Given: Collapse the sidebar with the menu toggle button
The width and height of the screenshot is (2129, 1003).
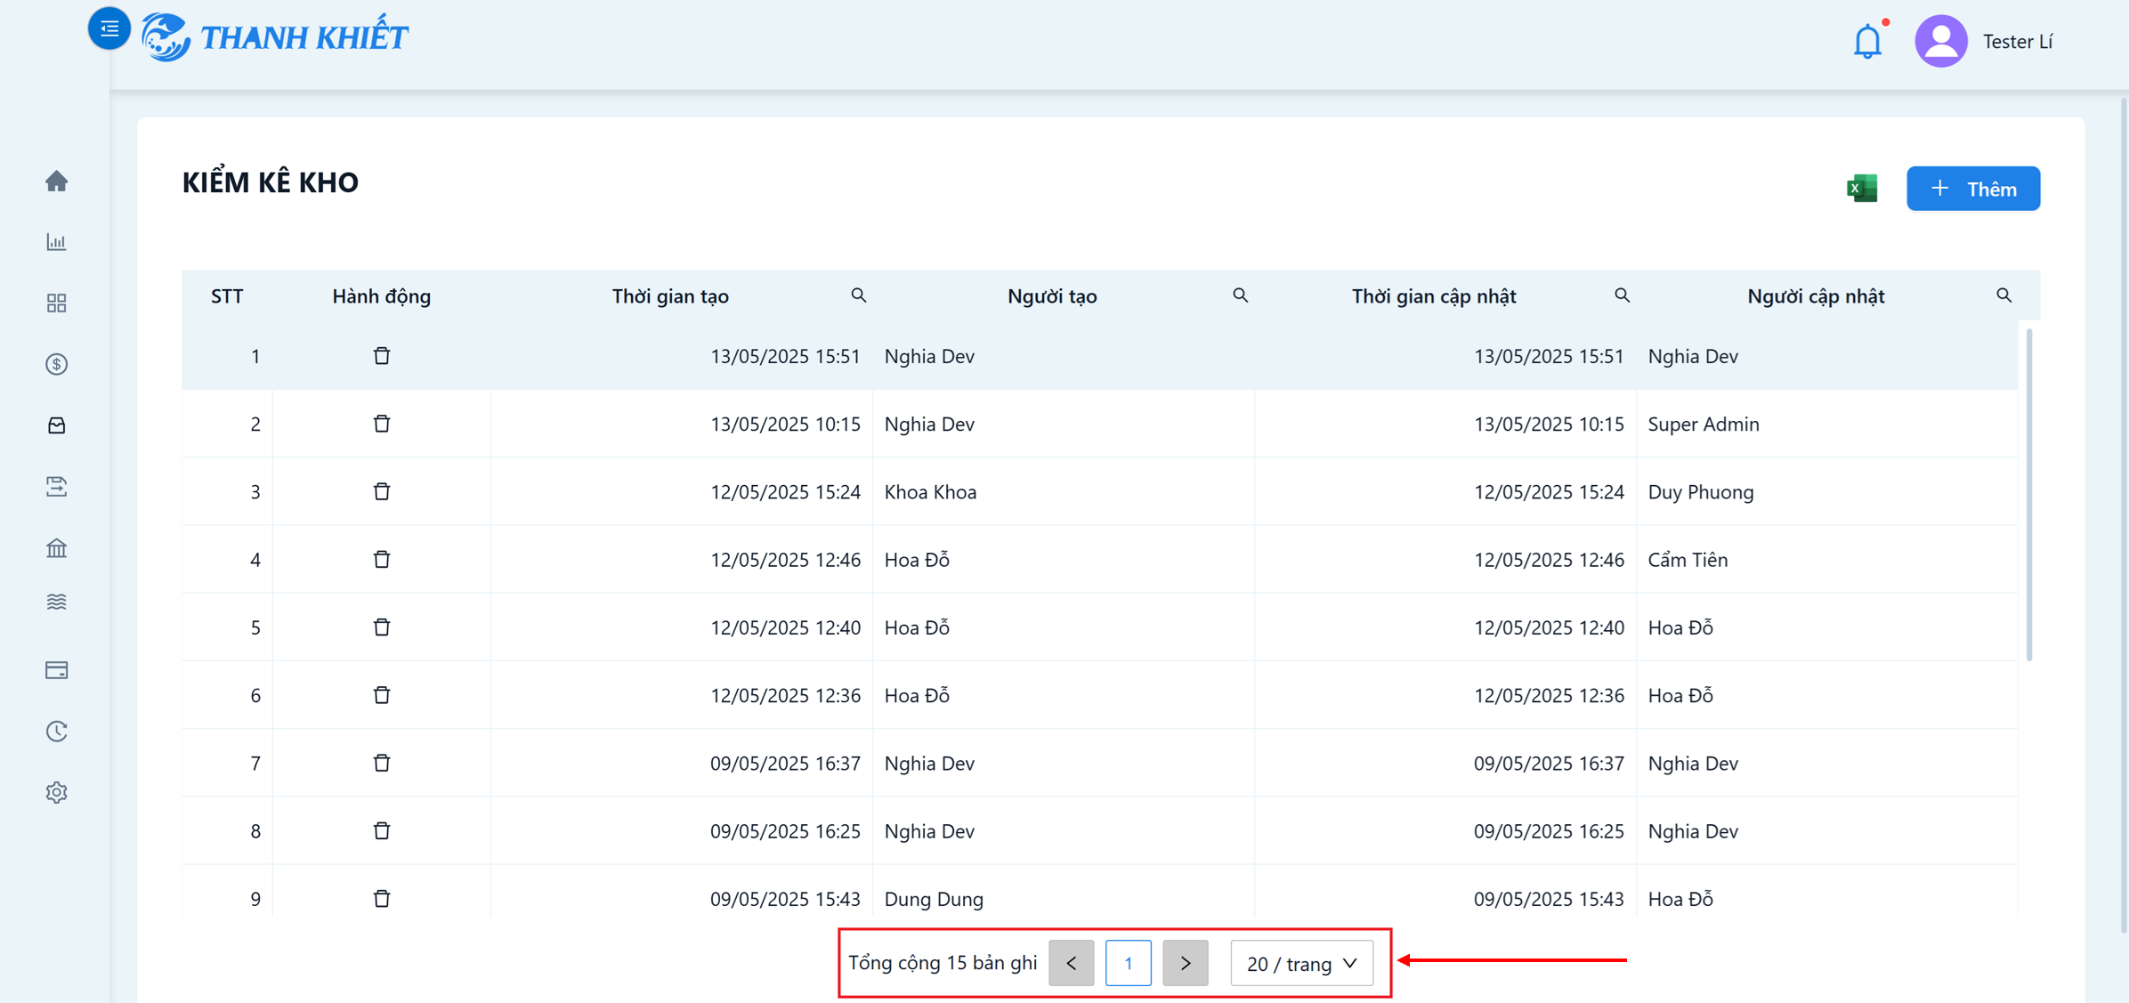Looking at the screenshot, I should coord(109,29).
